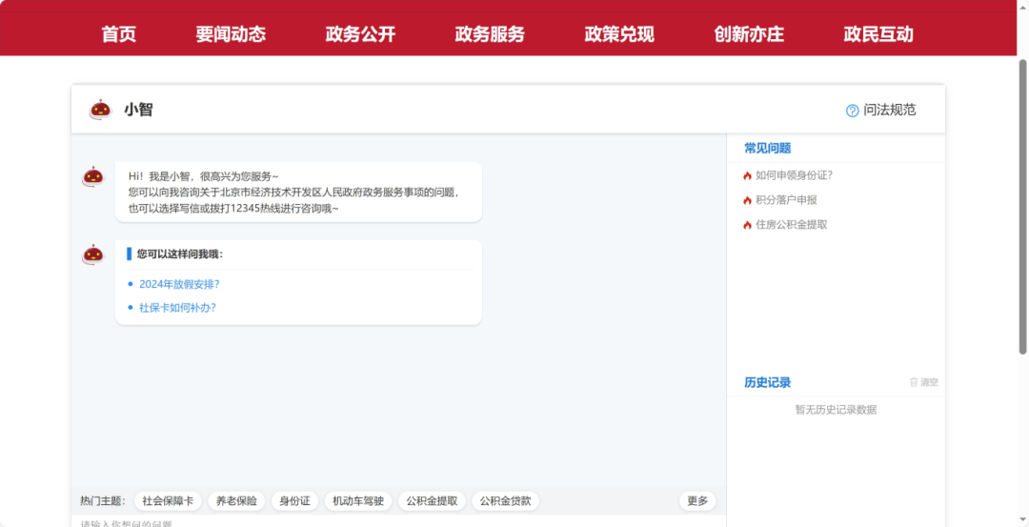Click the 小智 title text
Image resolution: width=1029 pixels, height=527 pixels.
(138, 110)
